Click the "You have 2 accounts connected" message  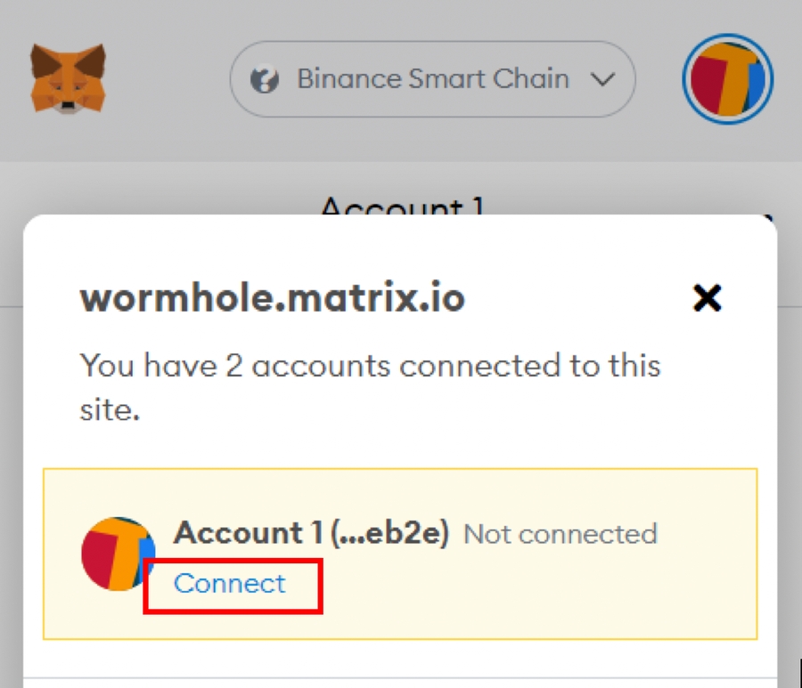(x=370, y=366)
